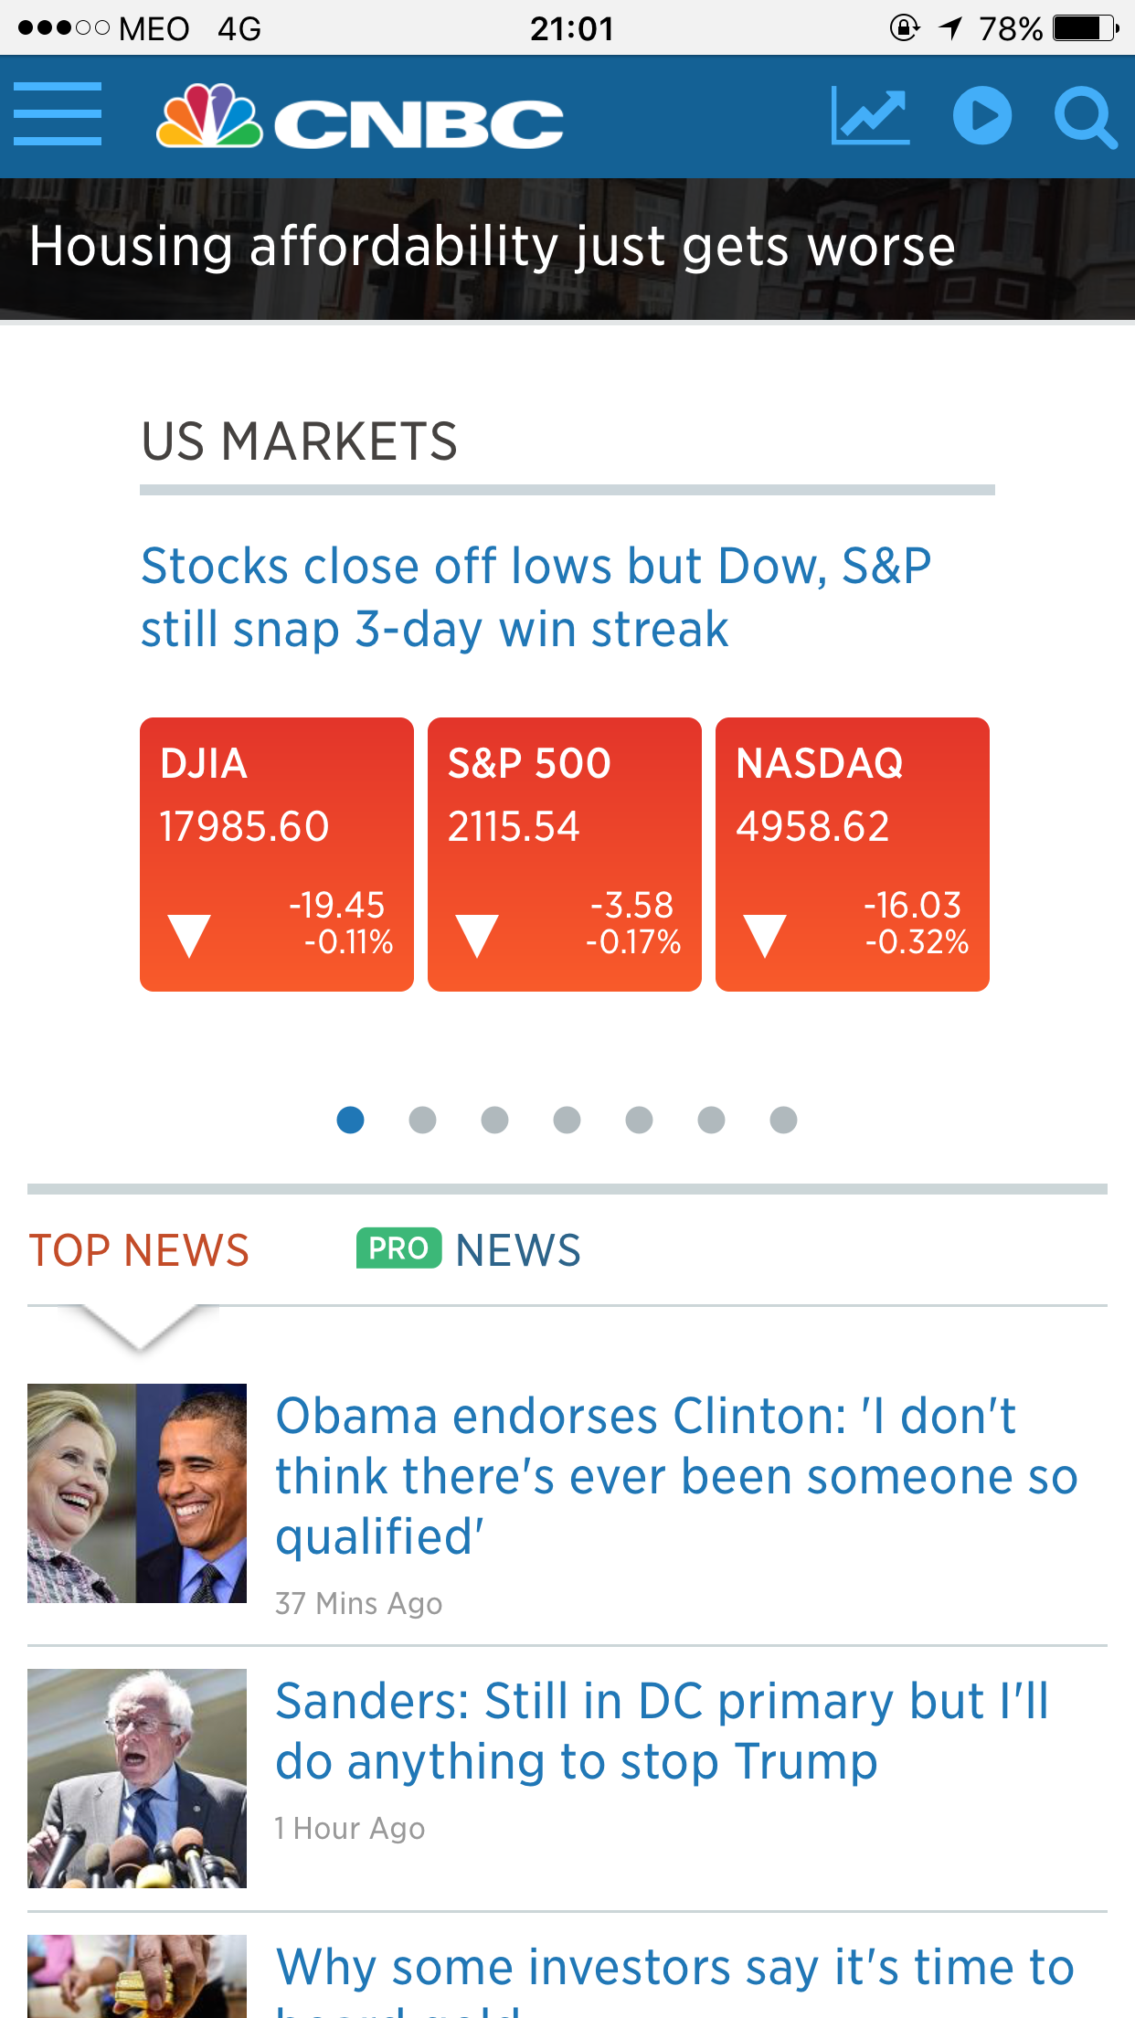This screenshot has width=1135, height=2018.
Task: Tap the Bernie Sanders article thumbnail
Action: pos(137,1779)
